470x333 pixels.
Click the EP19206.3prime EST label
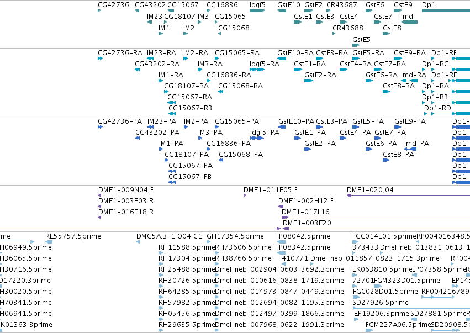[x=382, y=314]
